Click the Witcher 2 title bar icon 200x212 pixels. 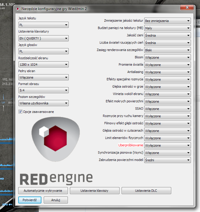pyautogui.click(x=17, y=9)
